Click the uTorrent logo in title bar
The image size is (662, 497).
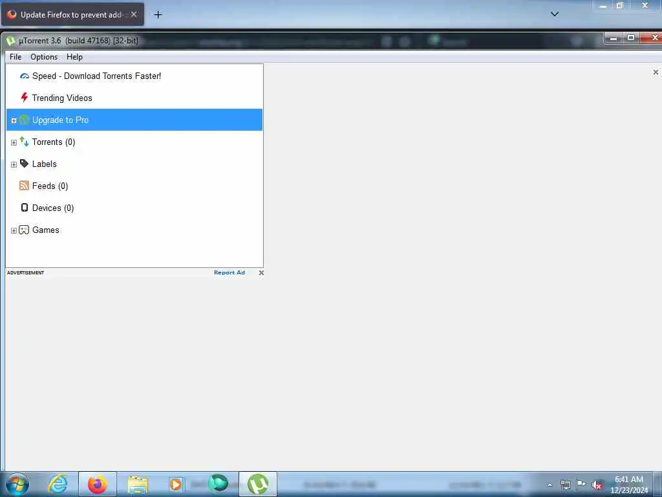(10, 41)
